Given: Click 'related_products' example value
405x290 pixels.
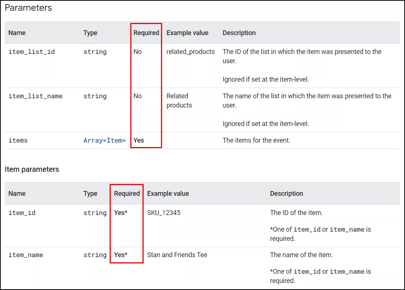Looking at the screenshot, I should click(191, 52).
